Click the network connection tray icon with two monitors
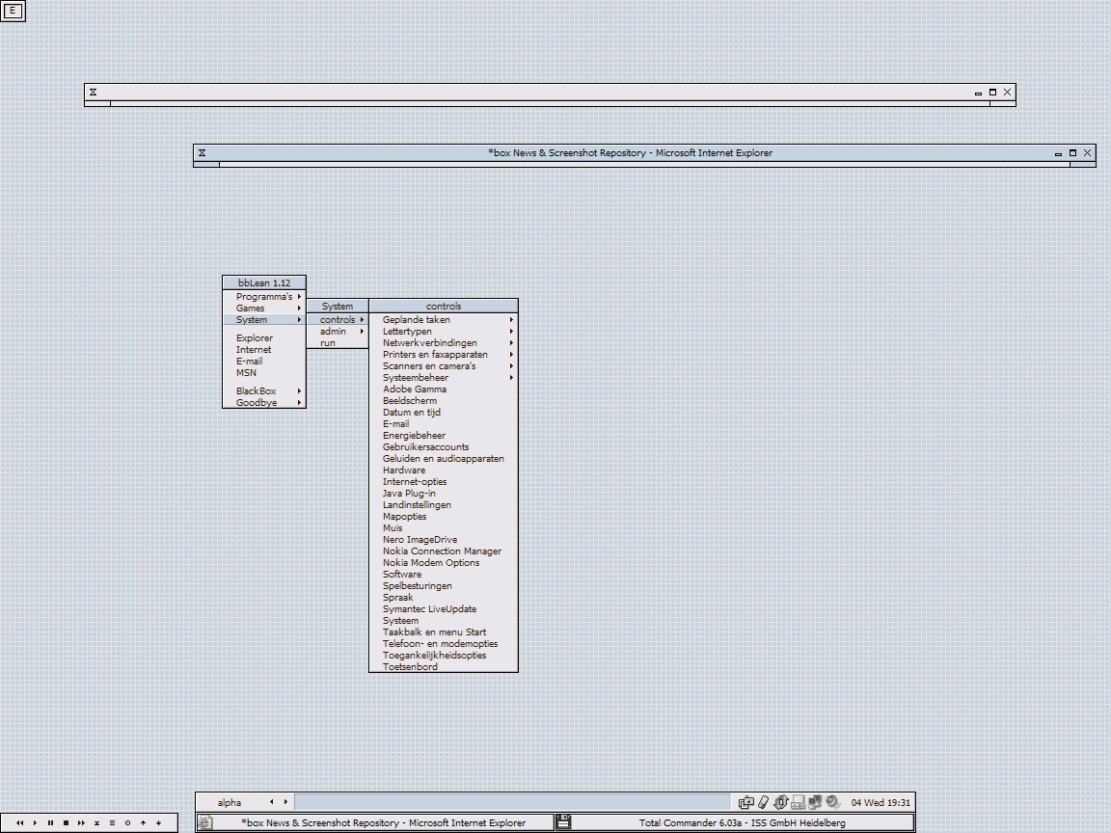Viewport: 1111px width, 833px height. click(x=815, y=802)
